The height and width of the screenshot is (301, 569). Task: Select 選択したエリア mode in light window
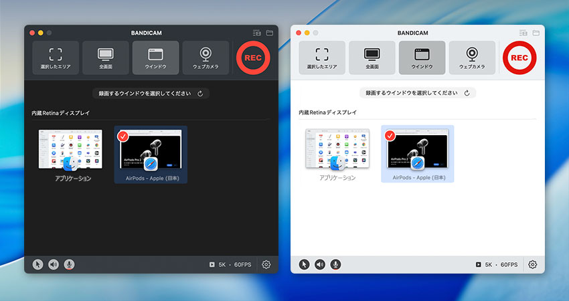(x=322, y=57)
